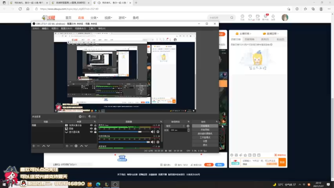The width and height of the screenshot is (334, 188).
Task: Mute the second mixer channel speaker icon
Action: (153, 142)
